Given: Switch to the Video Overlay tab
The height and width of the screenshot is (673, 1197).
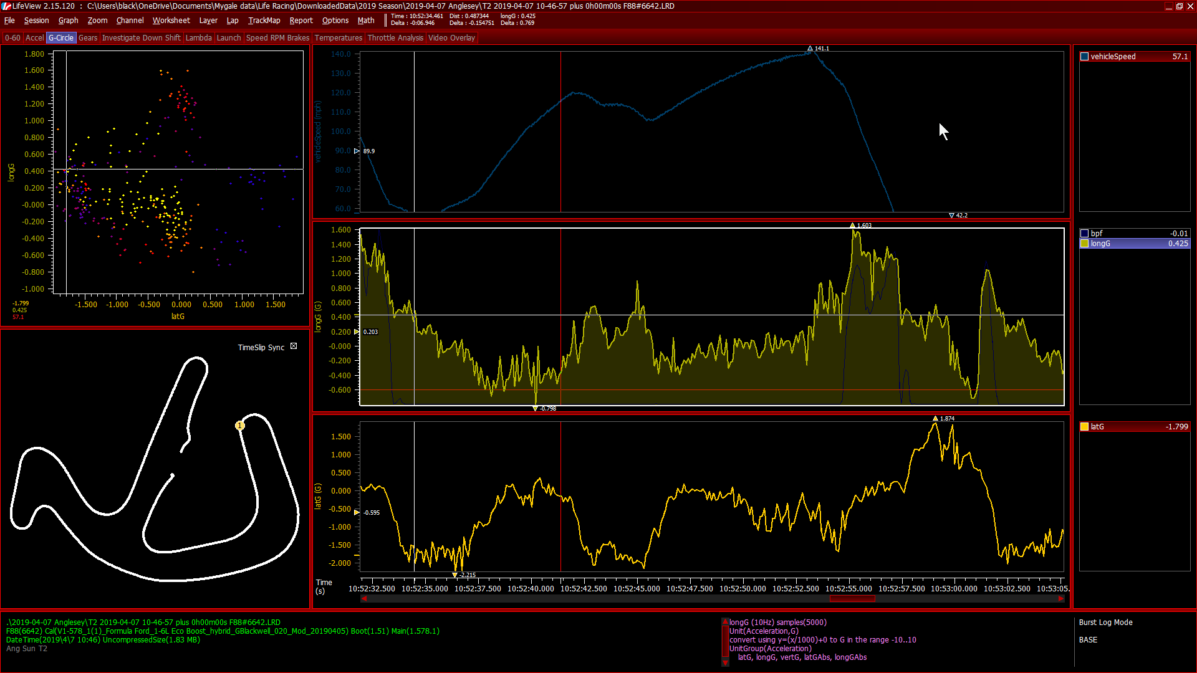Looking at the screenshot, I should (451, 38).
